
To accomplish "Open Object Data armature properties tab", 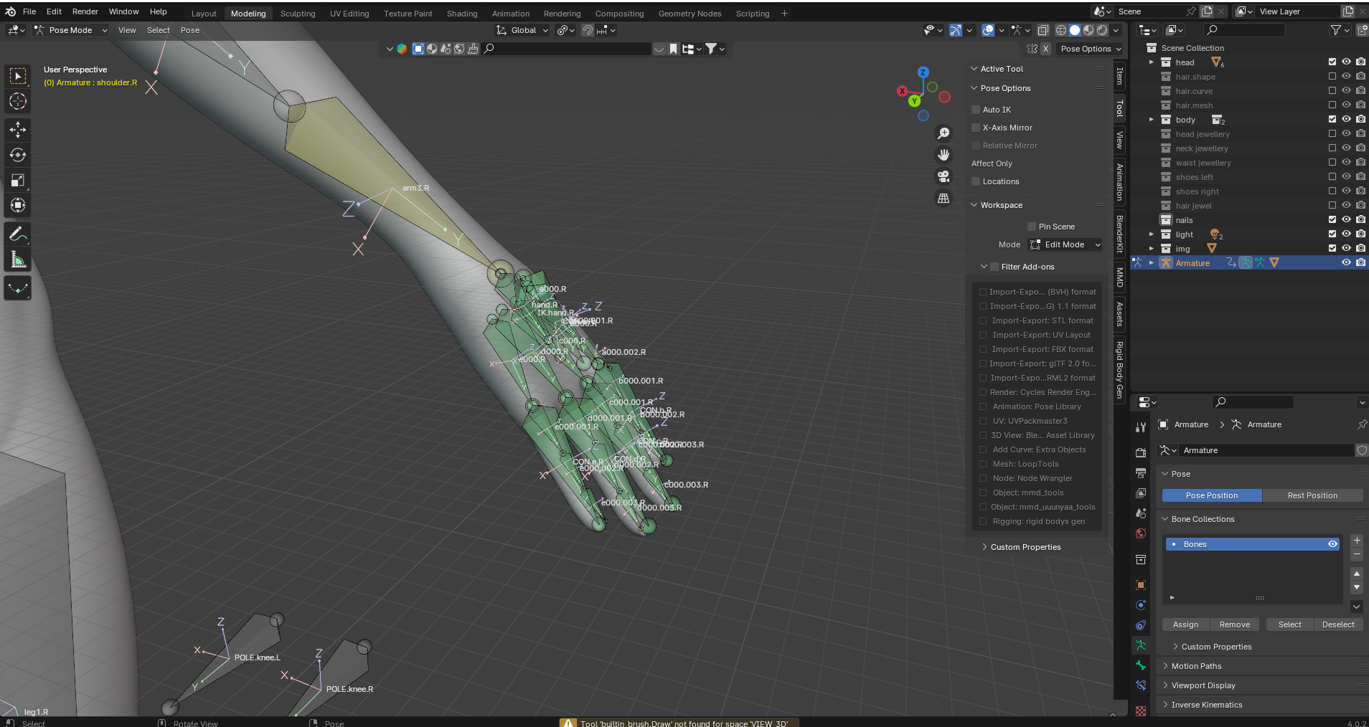I will point(1141,645).
